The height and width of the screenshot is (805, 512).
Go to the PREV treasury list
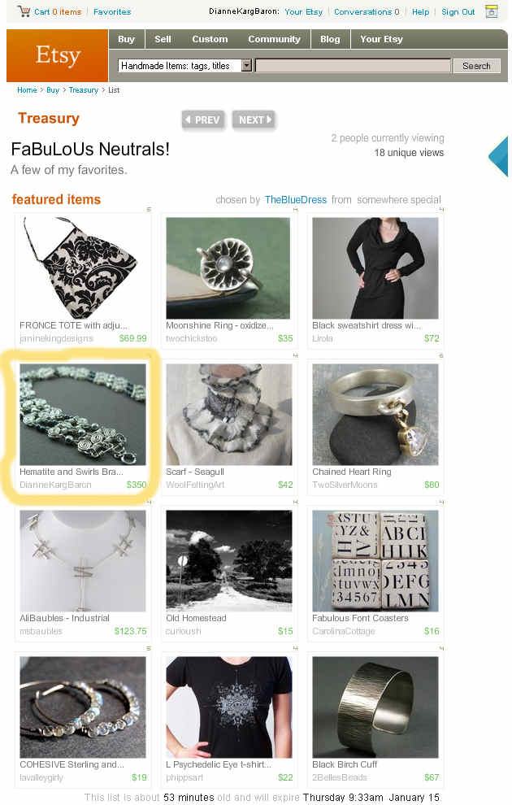[203, 120]
